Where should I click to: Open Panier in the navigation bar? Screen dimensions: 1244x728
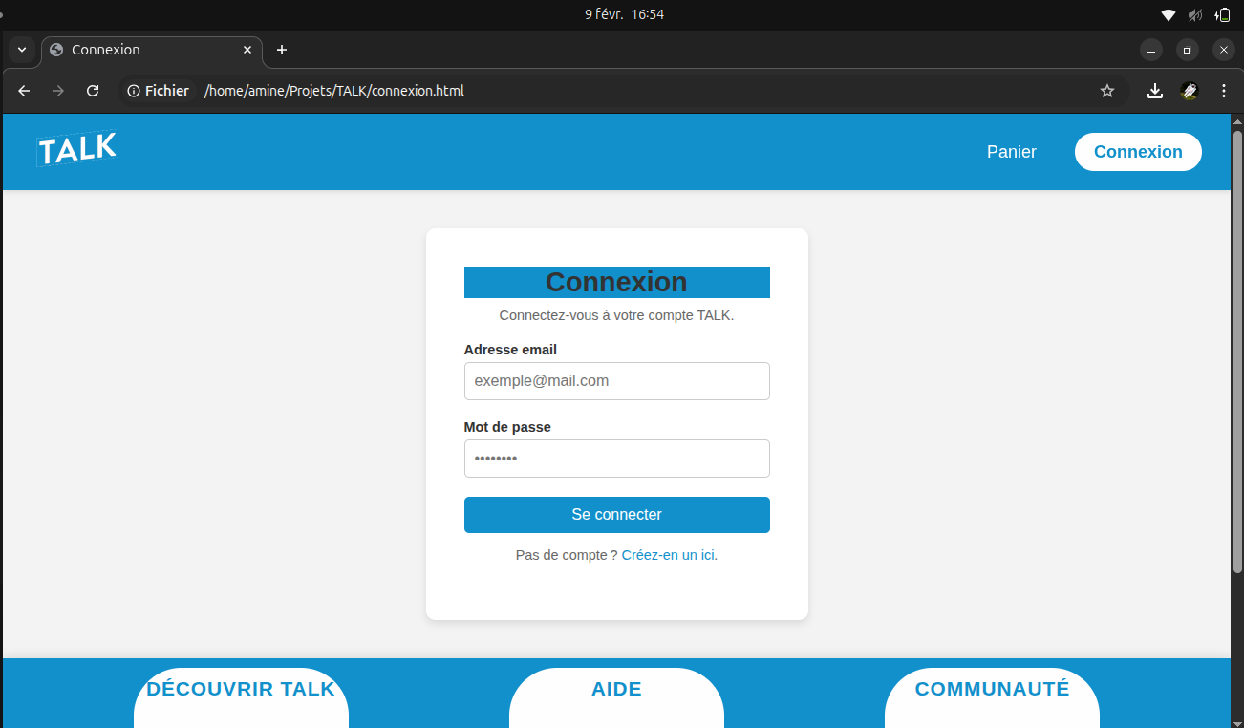pos(1011,152)
